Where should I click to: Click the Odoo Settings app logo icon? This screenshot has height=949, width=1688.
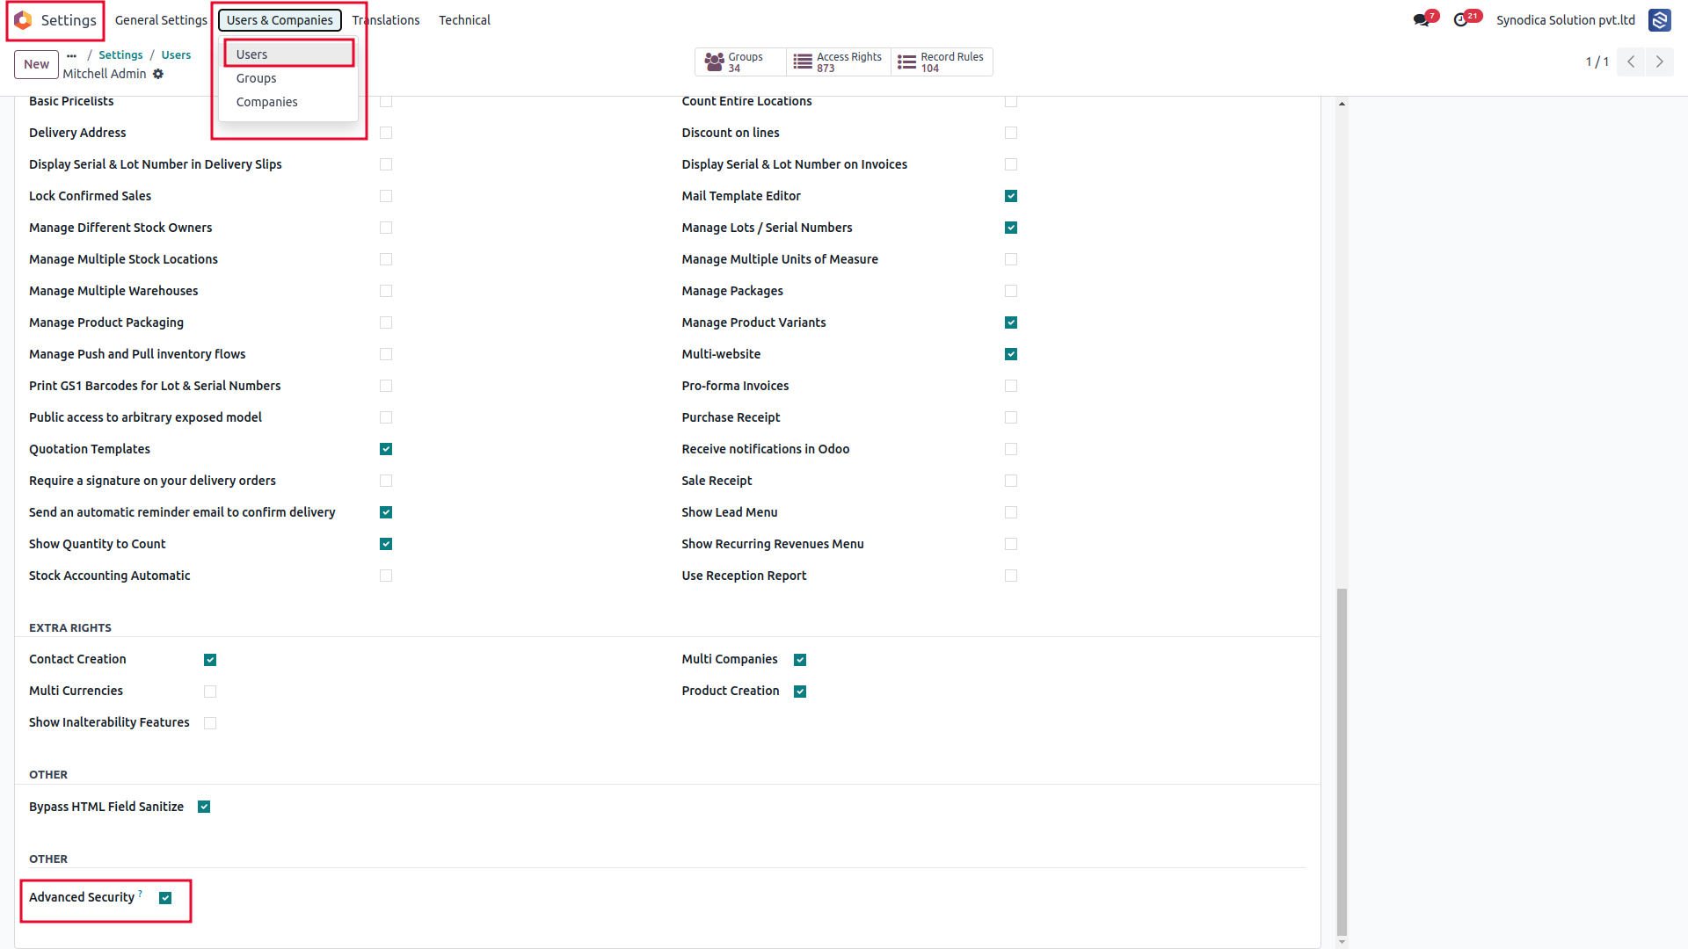(x=24, y=20)
